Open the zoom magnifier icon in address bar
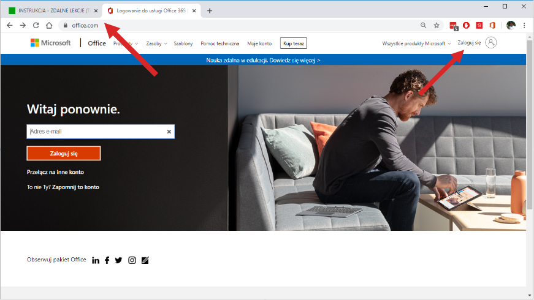Image resolution: width=534 pixels, height=300 pixels. tap(423, 25)
